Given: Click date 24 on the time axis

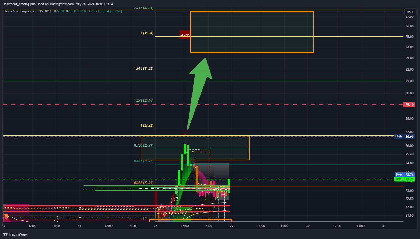Looking at the screenshot, I should 79,226.
